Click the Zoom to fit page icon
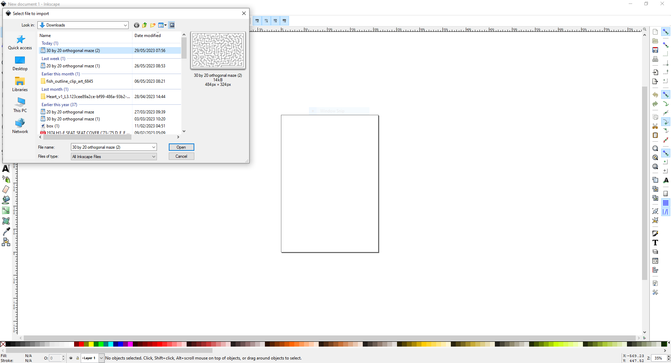671x363 pixels. tap(655, 166)
